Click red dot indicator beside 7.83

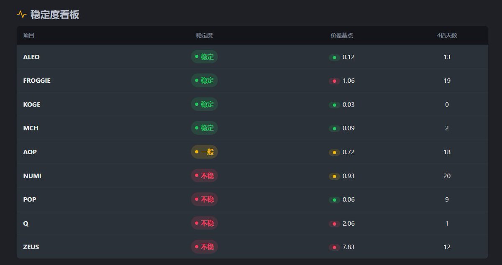[334, 247]
